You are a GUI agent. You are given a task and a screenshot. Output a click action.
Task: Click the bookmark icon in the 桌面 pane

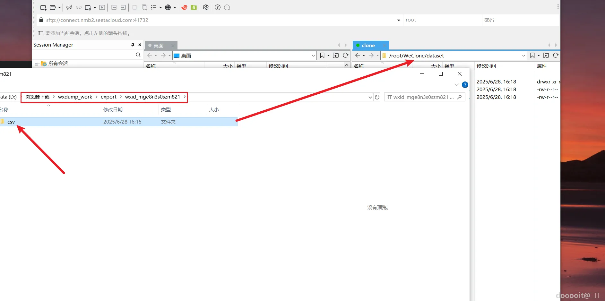322,56
